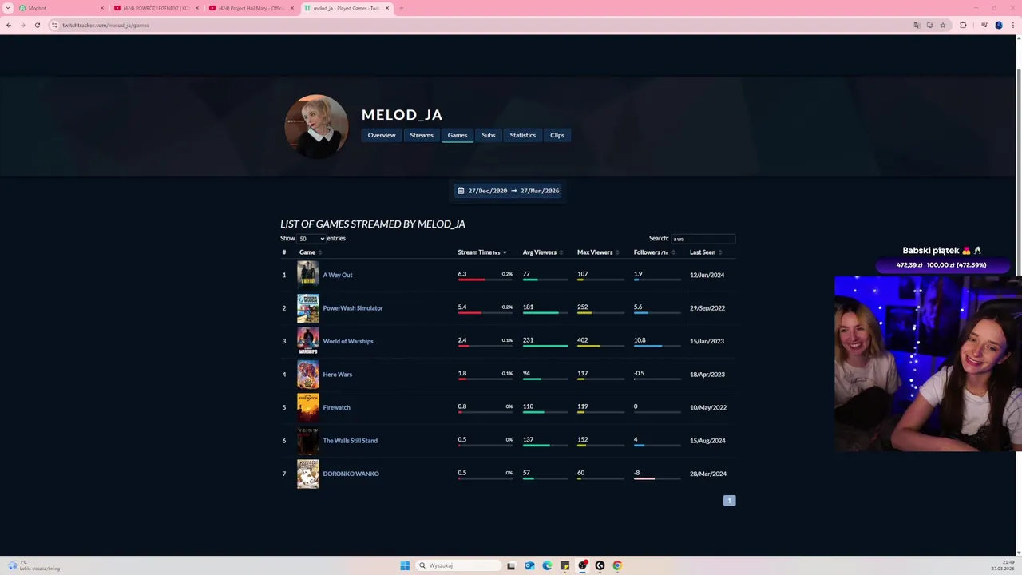This screenshot has height=575, width=1022.
Task: Focus the table Search field
Action: (x=703, y=239)
